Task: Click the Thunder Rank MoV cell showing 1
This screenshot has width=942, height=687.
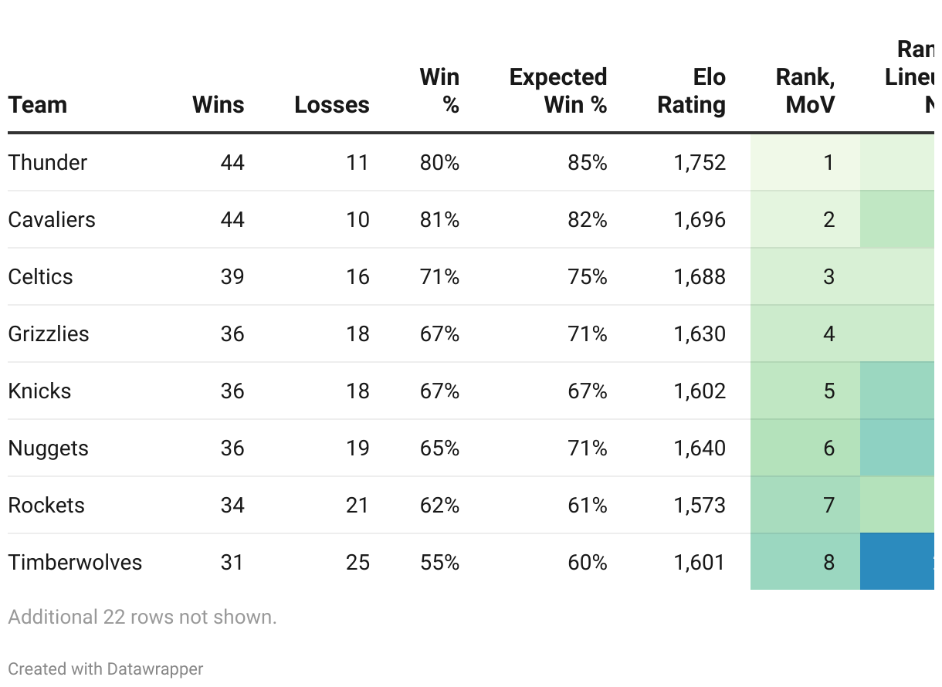Action: tap(828, 163)
